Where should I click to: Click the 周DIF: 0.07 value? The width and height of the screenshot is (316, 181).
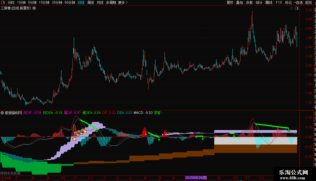point(72,113)
